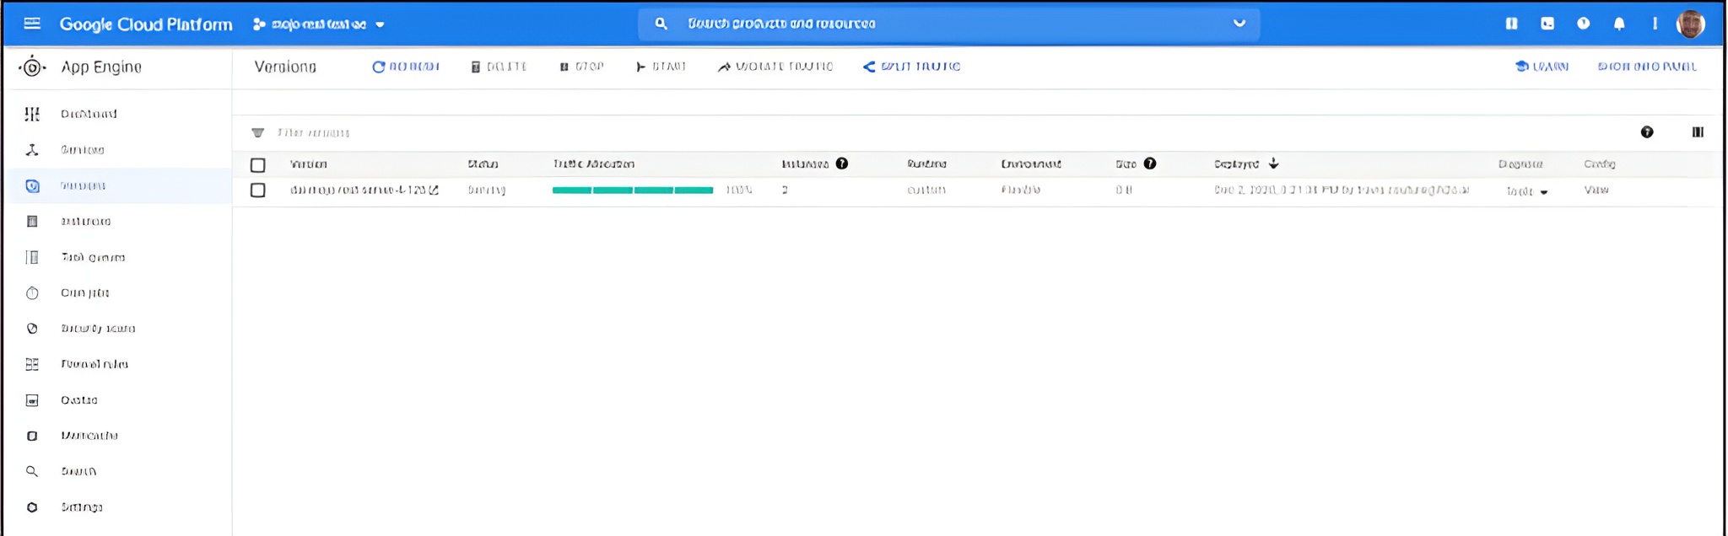Viewport: 1728px width, 536px height.
Task: Open the project selector dropdown
Action: (x=319, y=24)
